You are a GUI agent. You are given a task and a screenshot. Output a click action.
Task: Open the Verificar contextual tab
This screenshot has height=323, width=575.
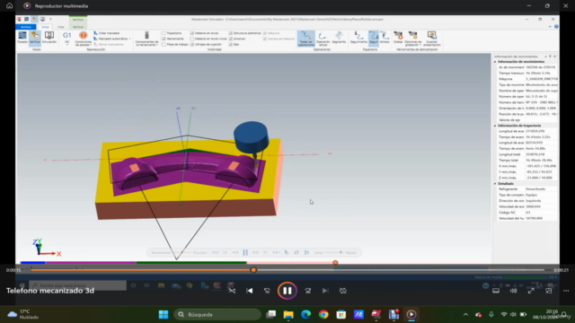point(78,27)
